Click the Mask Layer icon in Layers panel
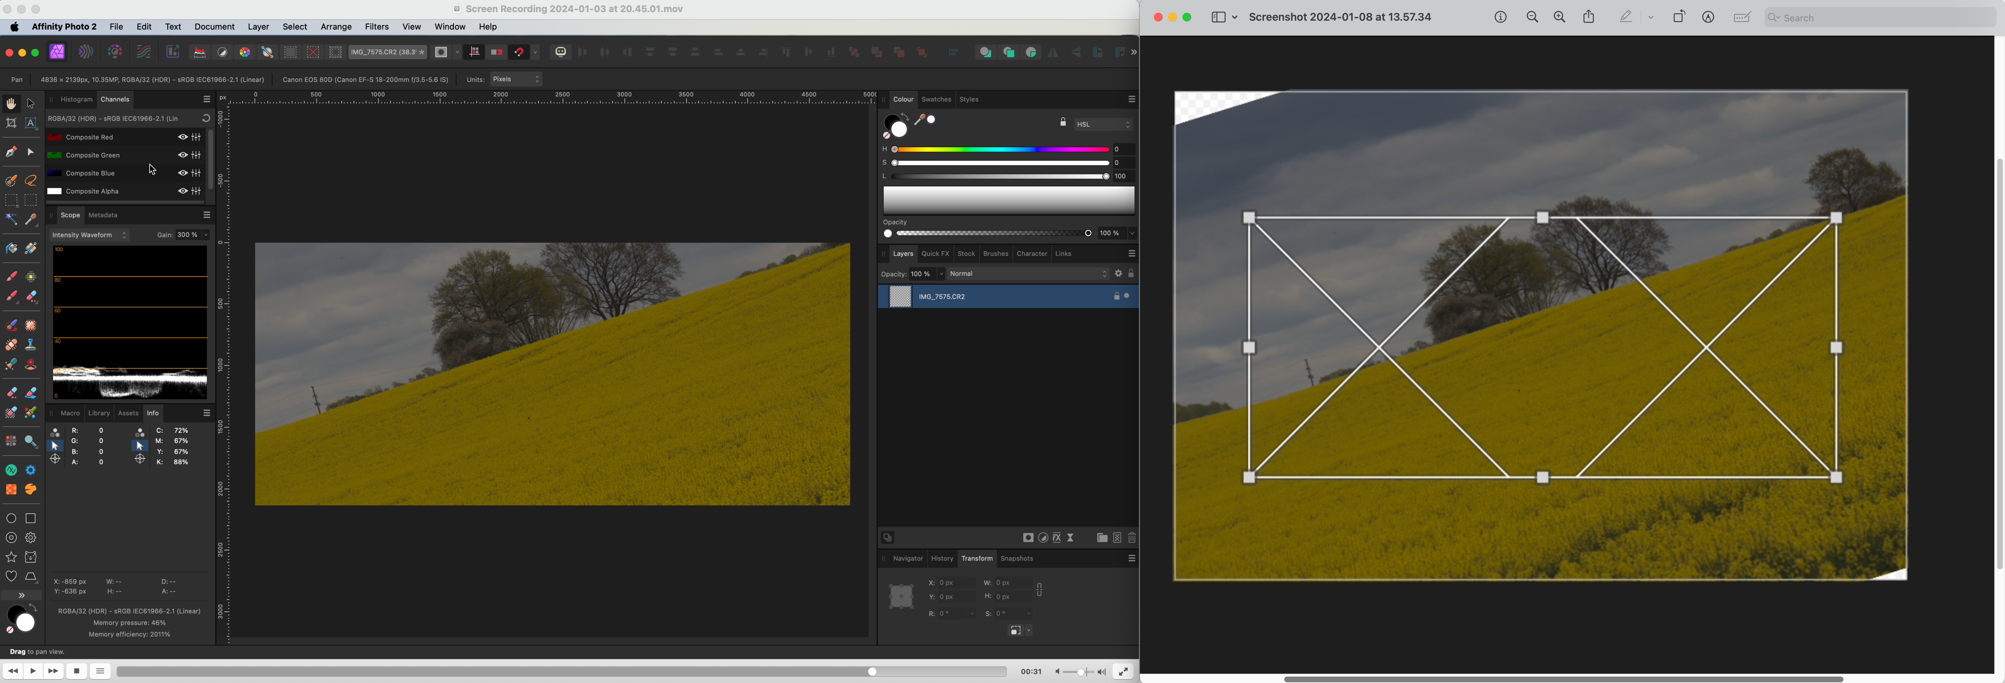2005x683 pixels. (1028, 538)
